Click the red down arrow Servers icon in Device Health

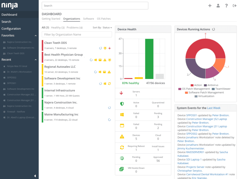(x=121, y=93)
